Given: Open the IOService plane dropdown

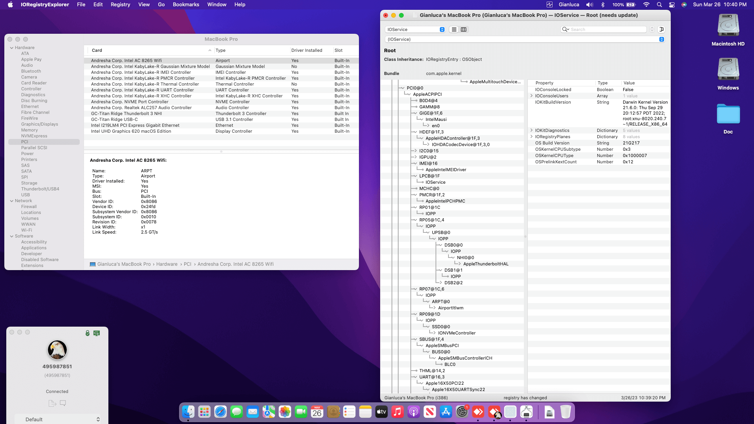Looking at the screenshot, I should click(415, 29).
